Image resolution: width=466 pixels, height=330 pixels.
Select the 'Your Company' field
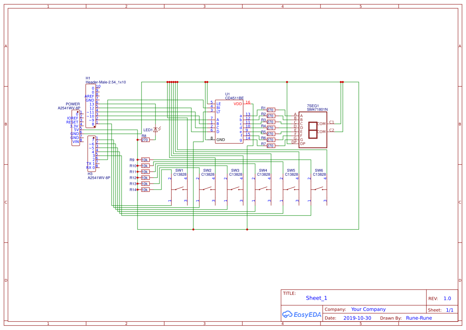click(368, 309)
